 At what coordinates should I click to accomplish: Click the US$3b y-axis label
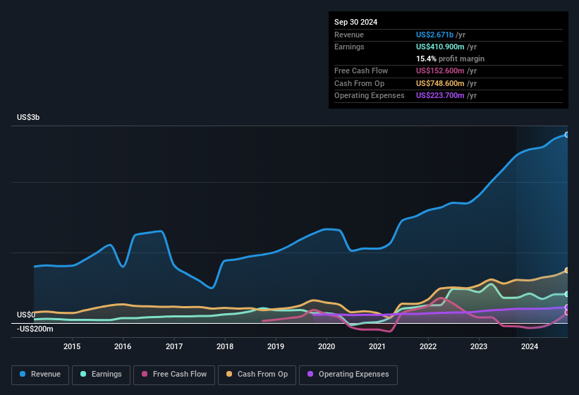(x=28, y=117)
